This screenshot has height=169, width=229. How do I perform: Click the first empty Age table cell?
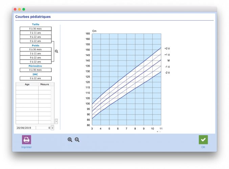click(x=27, y=88)
